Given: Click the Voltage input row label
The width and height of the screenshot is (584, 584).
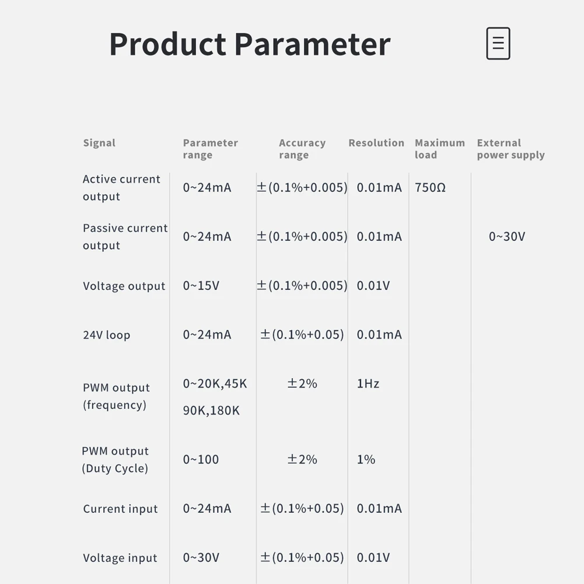Looking at the screenshot, I should click(x=120, y=558).
